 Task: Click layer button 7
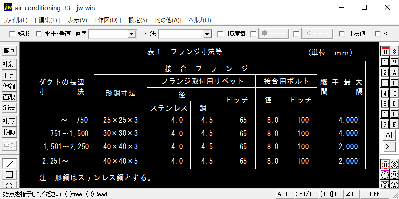[x=385, y=125]
